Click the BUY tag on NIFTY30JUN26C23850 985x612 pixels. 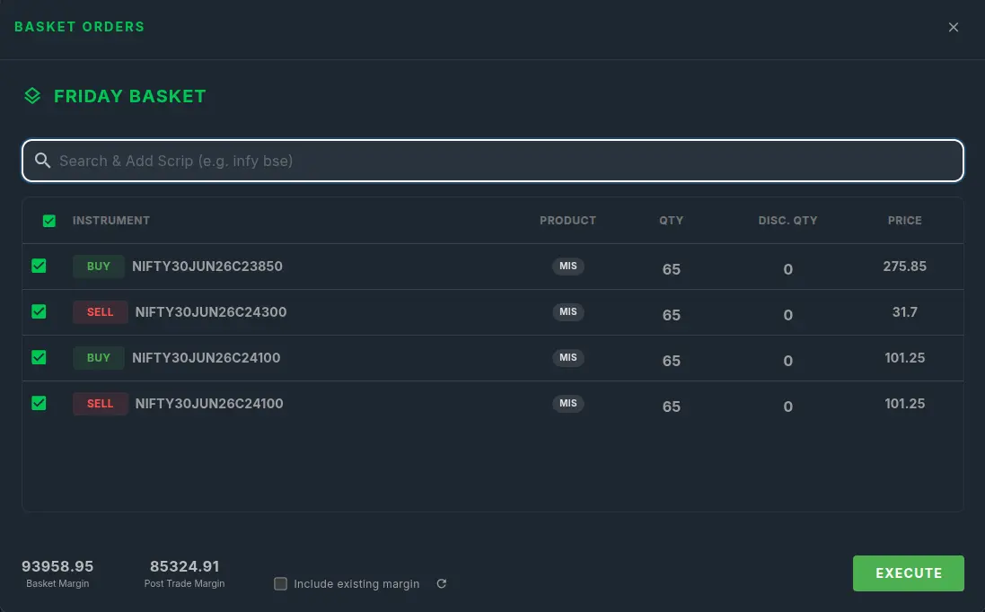(x=99, y=267)
